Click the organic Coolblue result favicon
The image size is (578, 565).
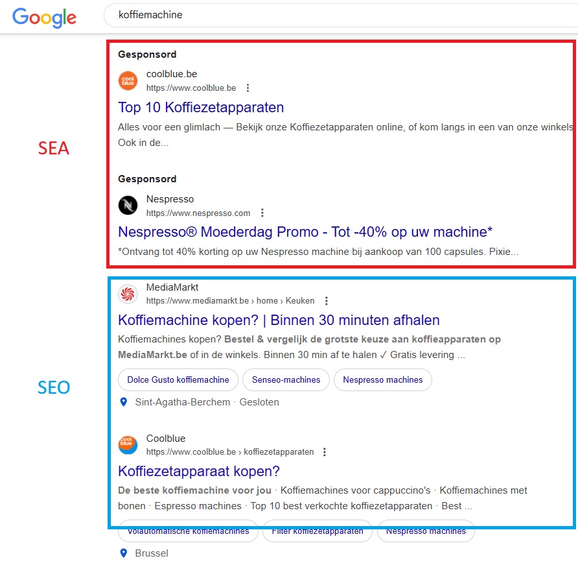click(x=128, y=445)
